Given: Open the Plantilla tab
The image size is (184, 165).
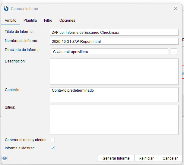Looking at the screenshot, I should [30, 21].
